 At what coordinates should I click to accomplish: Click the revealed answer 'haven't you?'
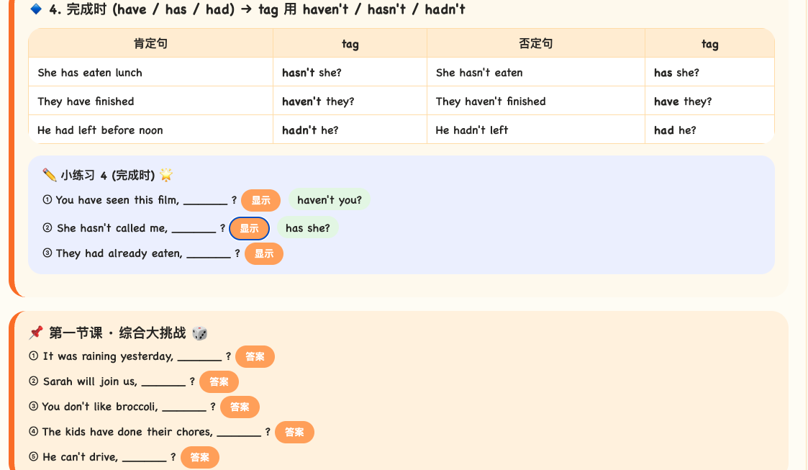330,200
